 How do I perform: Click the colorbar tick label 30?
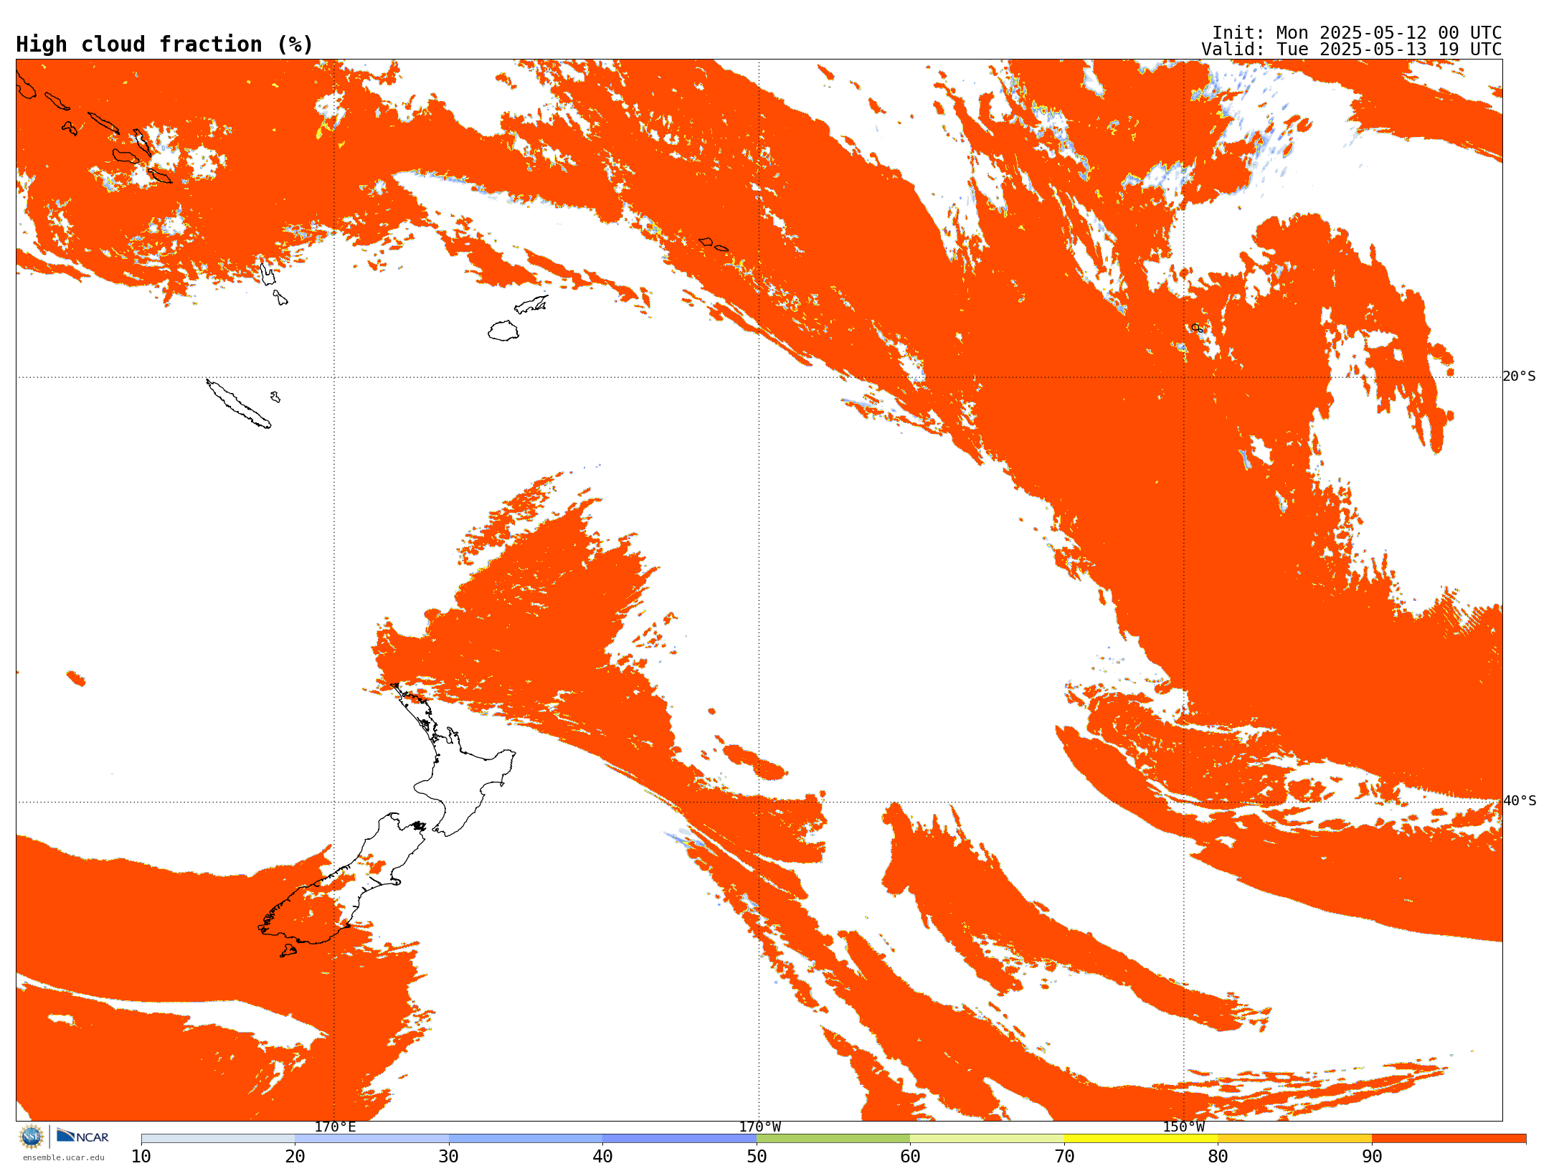coord(449,1157)
